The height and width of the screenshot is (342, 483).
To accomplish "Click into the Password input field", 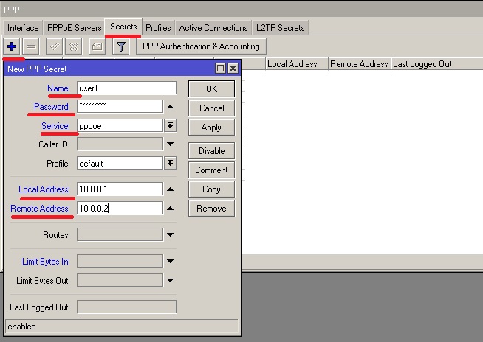I will [x=120, y=107].
